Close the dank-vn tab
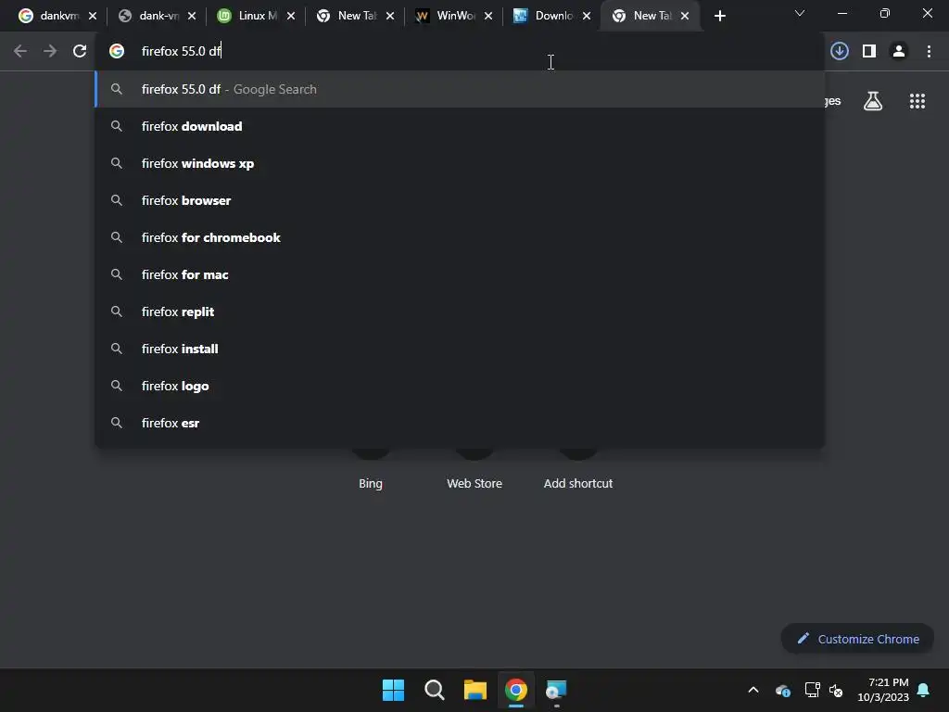949x712 pixels. coord(192,17)
